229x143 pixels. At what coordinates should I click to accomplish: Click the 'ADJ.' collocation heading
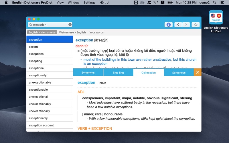(81, 92)
